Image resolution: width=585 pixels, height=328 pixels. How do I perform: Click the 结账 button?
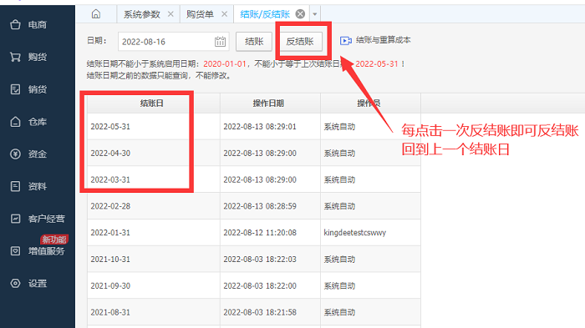254,42
